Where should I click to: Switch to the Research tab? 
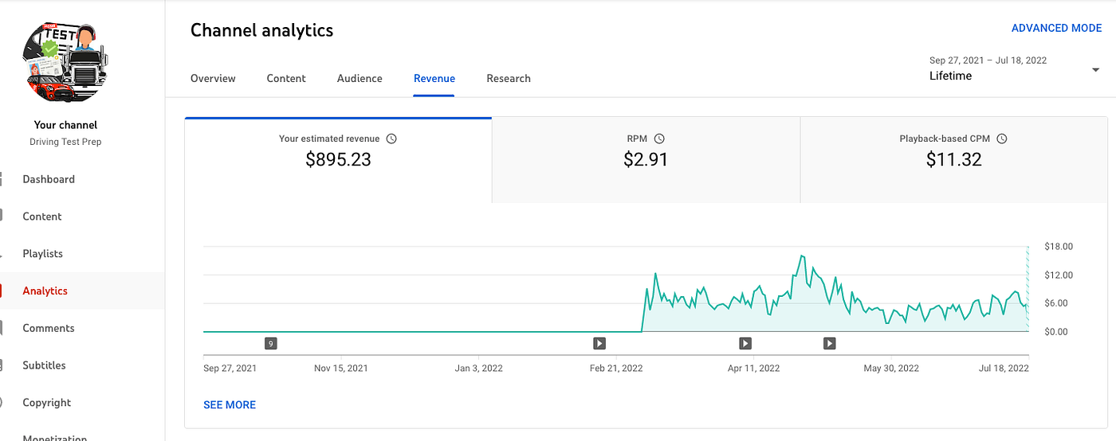509,78
